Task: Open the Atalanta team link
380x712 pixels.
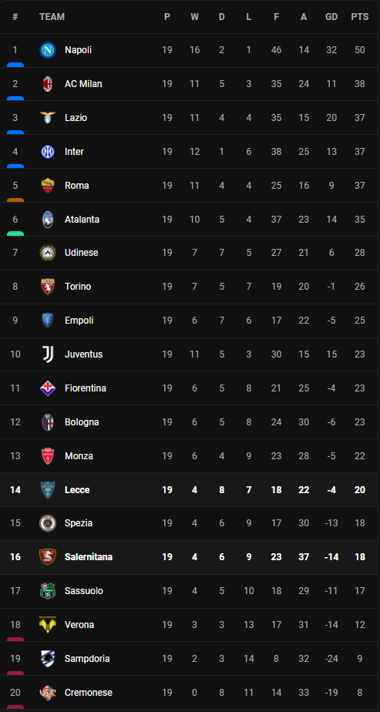Action: tap(82, 220)
